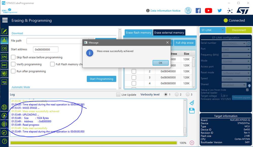Image resolution: width=253 pixels, height=147 pixels.
Task: Enable Run after programming
Action: [13, 71]
